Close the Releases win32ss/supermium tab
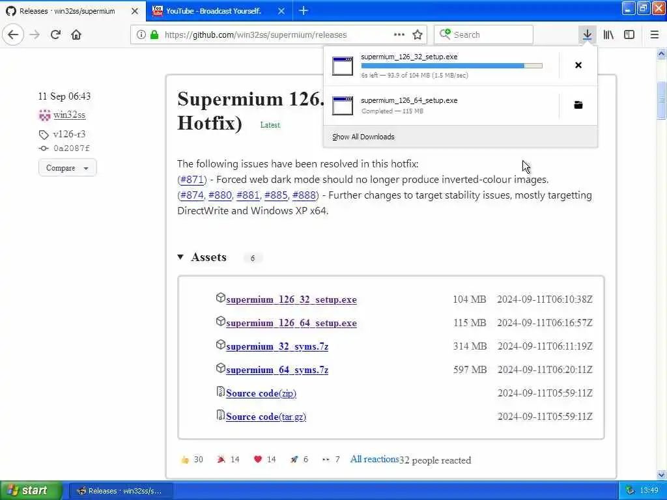Screen dimensions: 667x500 coord(134,11)
